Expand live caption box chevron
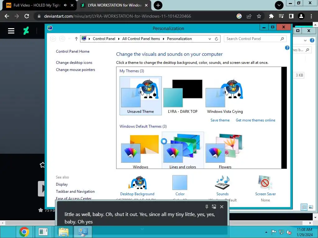This screenshot has width=318, height=238. click(142, 229)
